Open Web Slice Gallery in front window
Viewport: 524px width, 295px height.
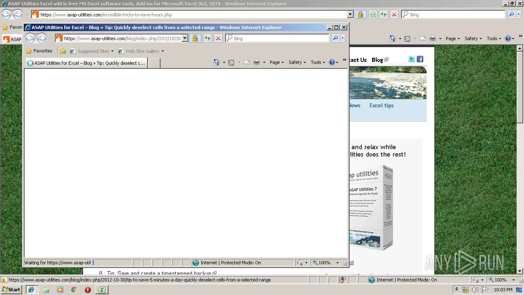pos(141,51)
